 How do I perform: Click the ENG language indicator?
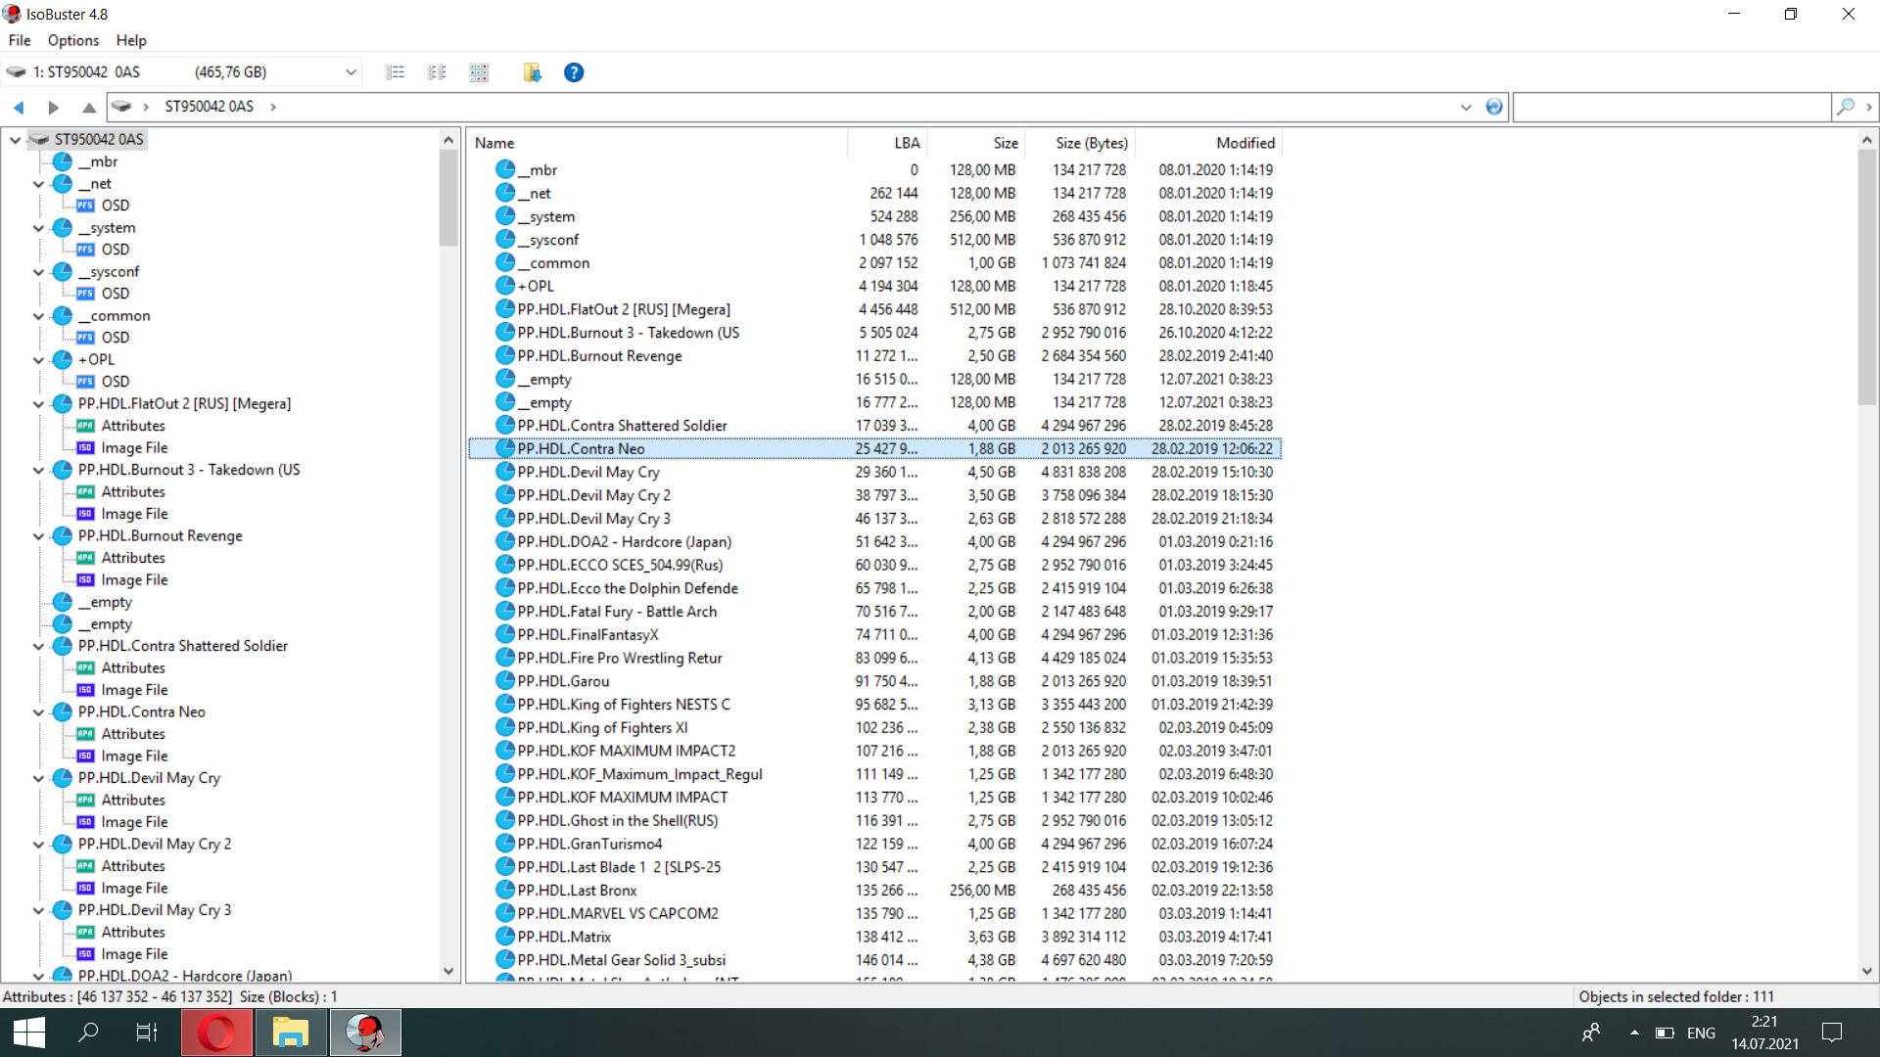pos(1702,1033)
